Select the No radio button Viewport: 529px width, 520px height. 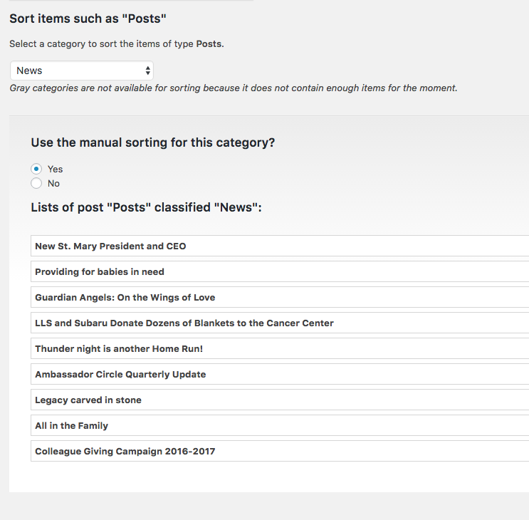coord(36,183)
